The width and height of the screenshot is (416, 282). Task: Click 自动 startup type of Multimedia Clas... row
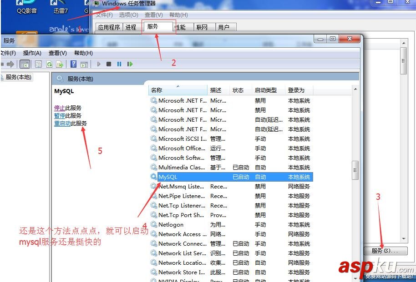pyautogui.click(x=260, y=168)
